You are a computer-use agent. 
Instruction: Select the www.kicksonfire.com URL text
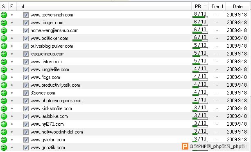pyautogui.click(x=51, y=108)
